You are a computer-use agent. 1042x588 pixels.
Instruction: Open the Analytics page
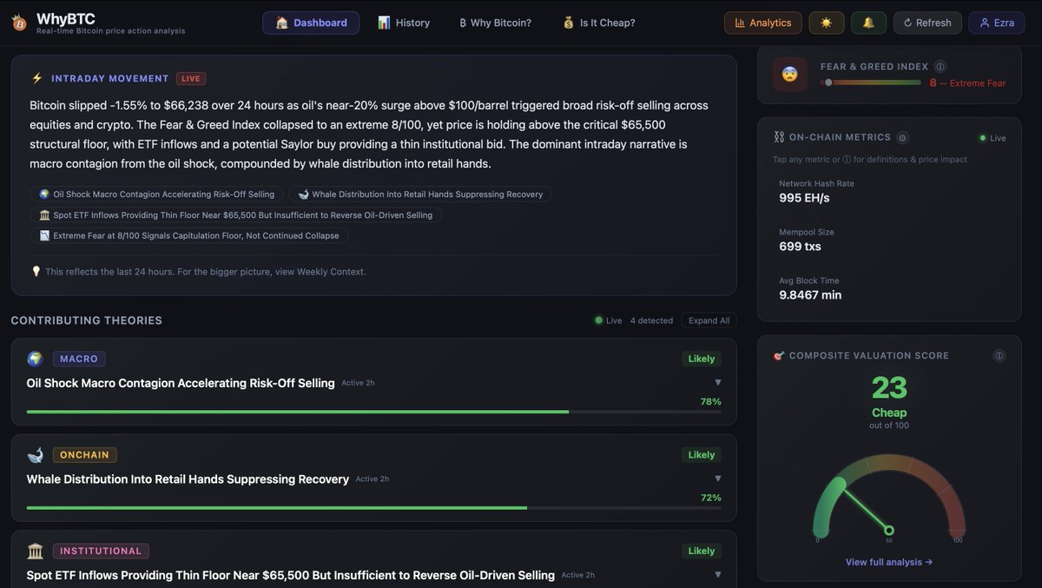763,23
